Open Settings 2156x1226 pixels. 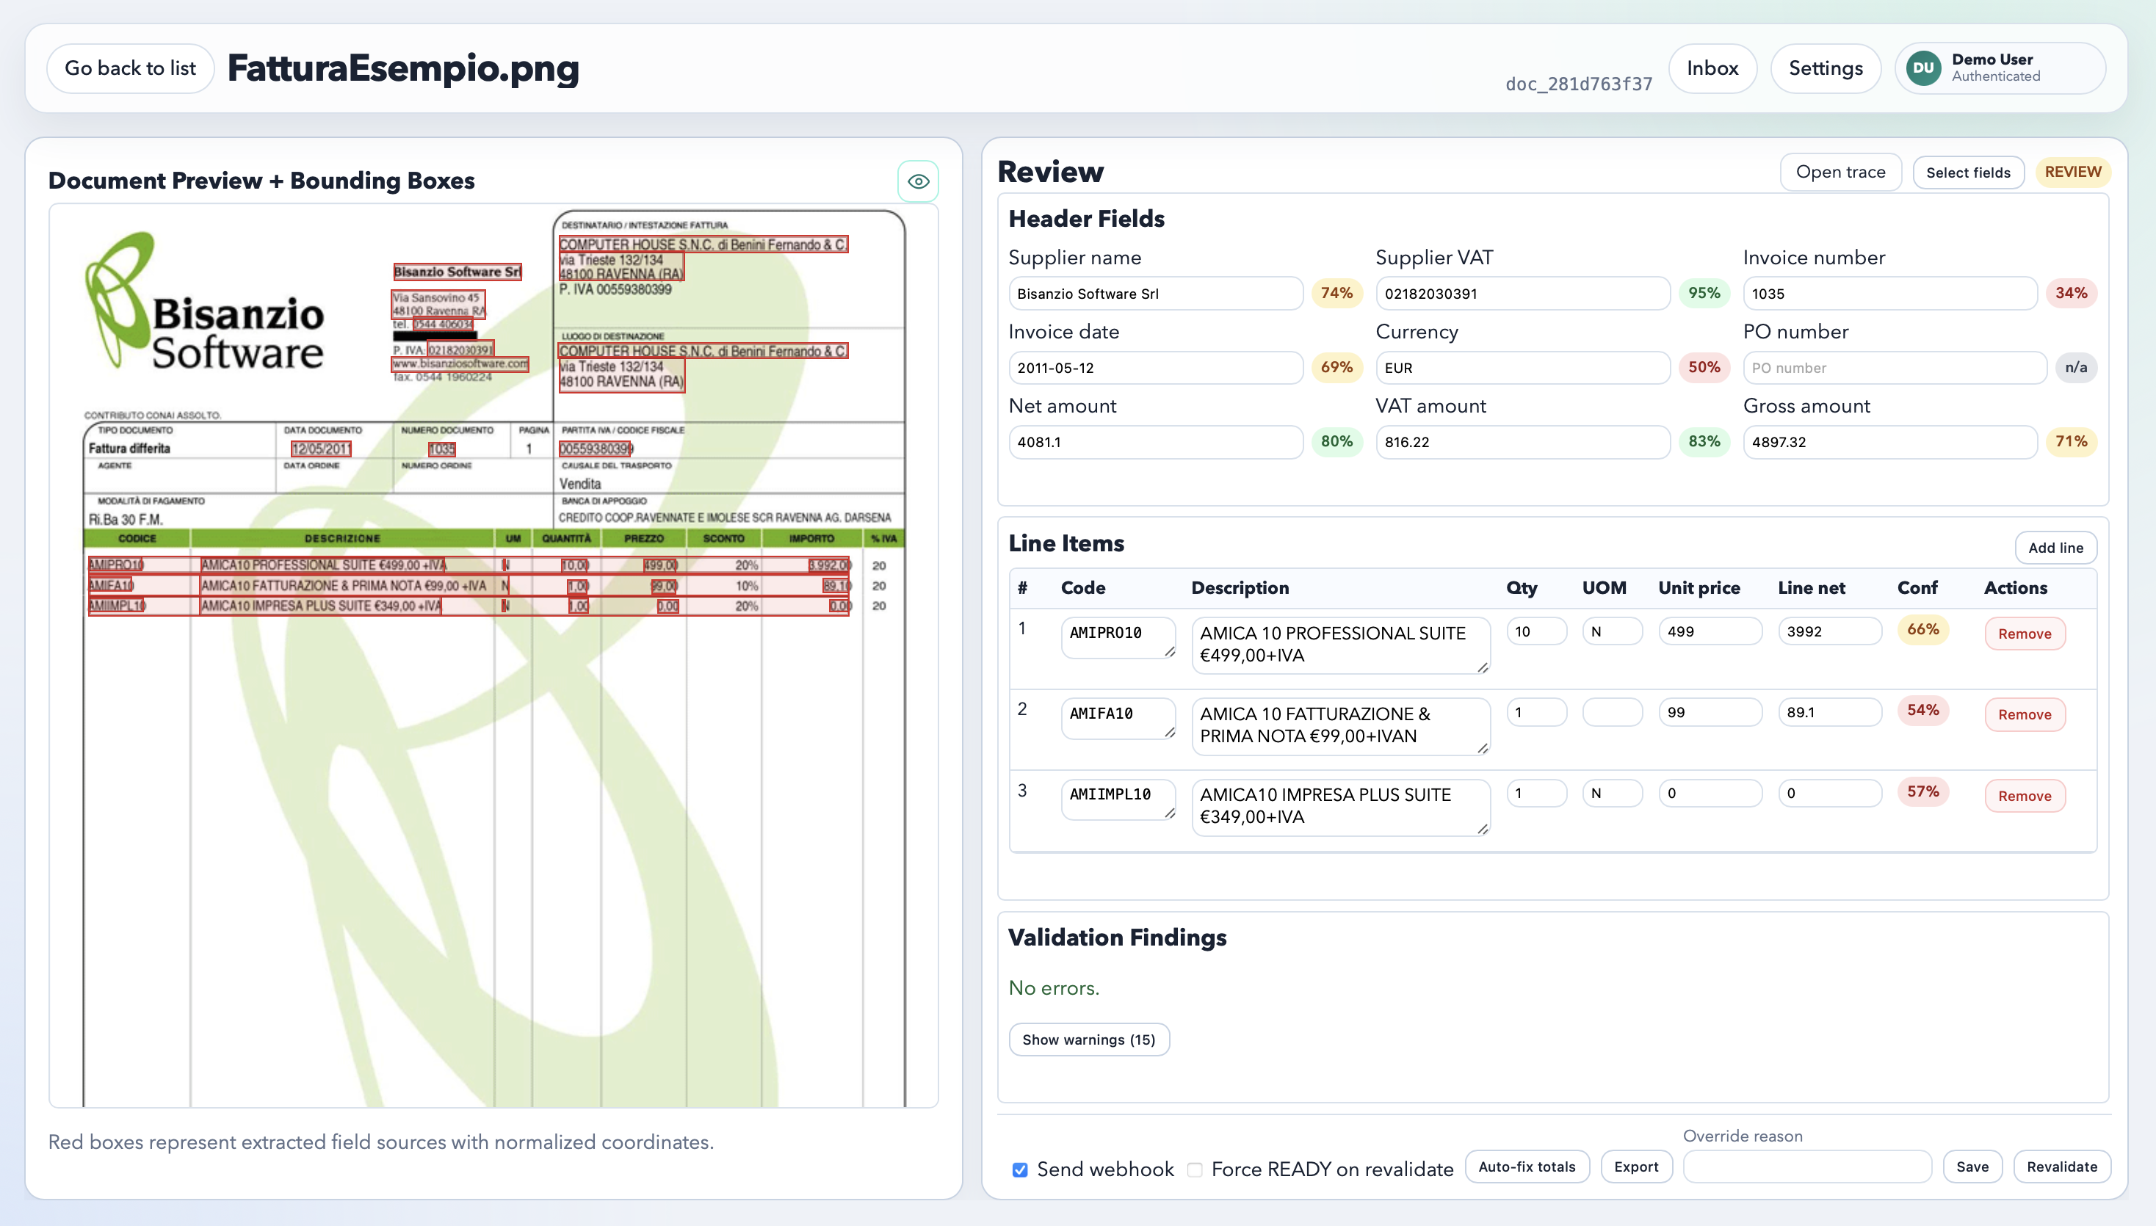[1825, 68]
